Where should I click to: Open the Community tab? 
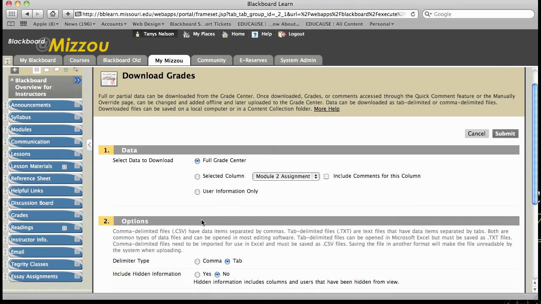211,60
